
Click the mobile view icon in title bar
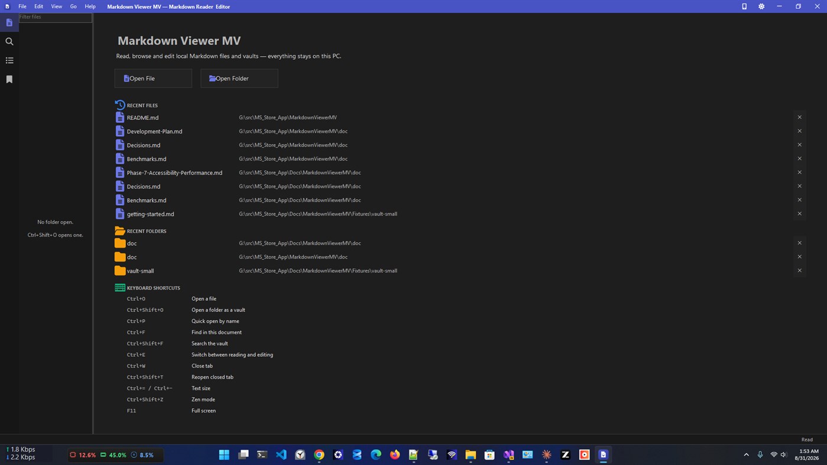pos(744,6)
